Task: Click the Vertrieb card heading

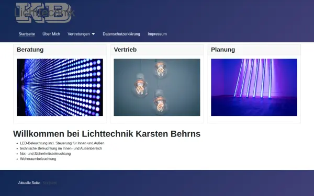Action: [125, 50]
